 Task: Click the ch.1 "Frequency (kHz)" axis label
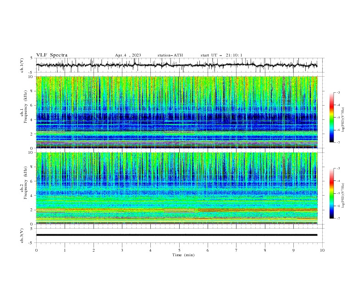(x=26, y=107)
